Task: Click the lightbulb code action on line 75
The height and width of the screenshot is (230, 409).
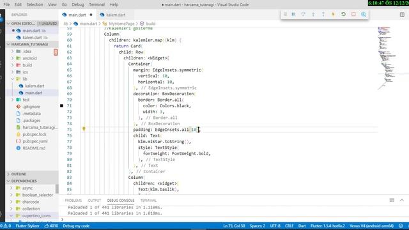Action: [84, 129]
